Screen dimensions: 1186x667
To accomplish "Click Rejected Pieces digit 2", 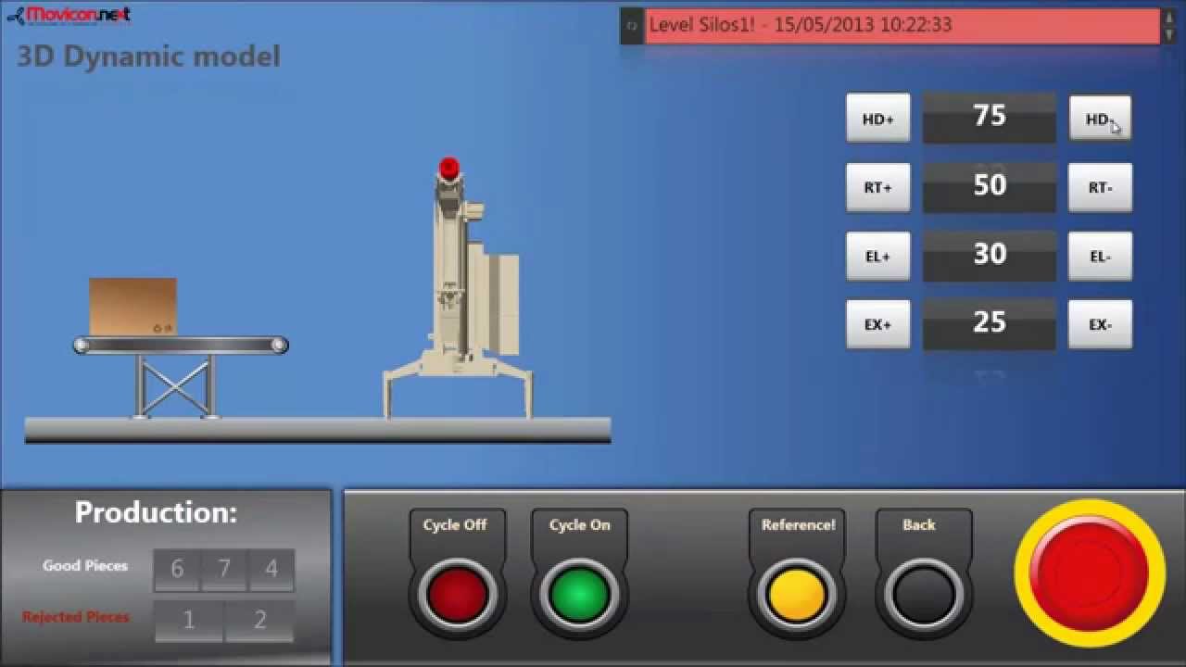I will [x=260, y=621].
